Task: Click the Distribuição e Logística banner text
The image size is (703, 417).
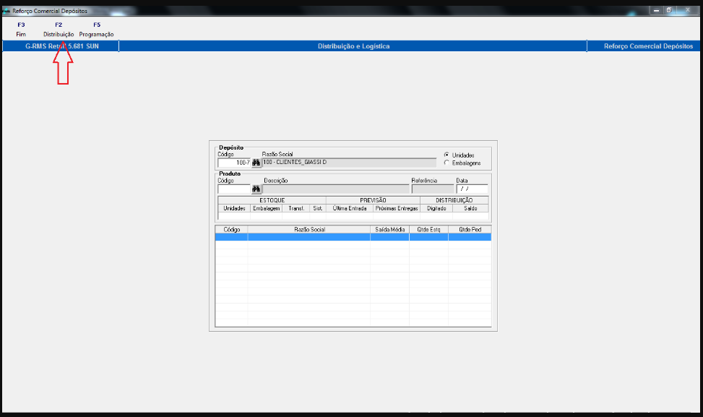Action: click(354, 46)
